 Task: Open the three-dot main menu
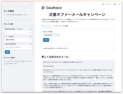pyautogui.click(x=119, y=4)
